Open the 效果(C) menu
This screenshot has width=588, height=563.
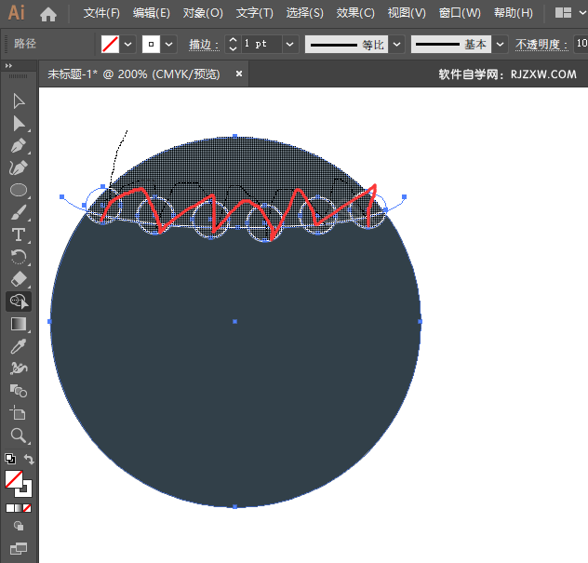click(x=354, y=14)
